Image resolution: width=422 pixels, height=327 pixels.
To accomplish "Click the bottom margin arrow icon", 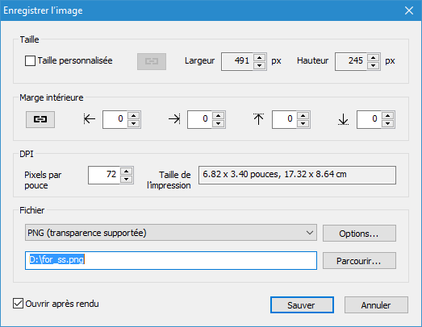I will 343,119.
